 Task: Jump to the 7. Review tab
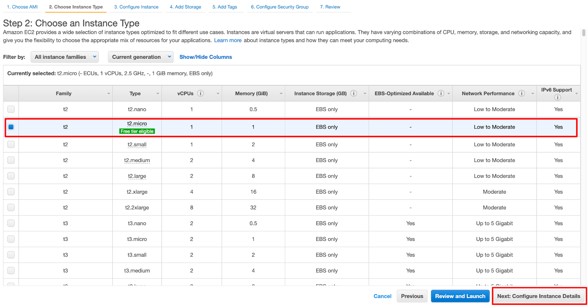pos(330,7)
